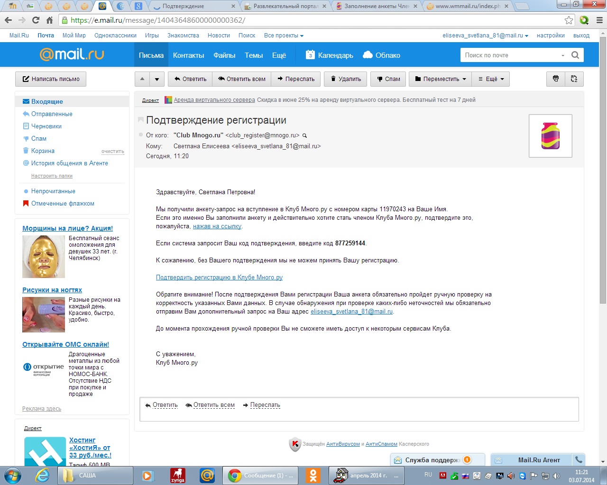Viewport: 607px width, 485px height.
Task: Open the Корзина folder
Action: tap(43, 151)
